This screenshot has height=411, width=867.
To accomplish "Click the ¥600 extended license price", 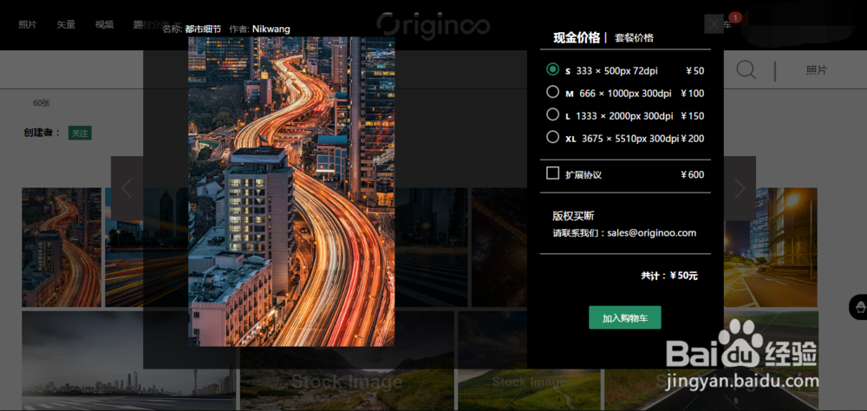I will (x=692, y=175).
